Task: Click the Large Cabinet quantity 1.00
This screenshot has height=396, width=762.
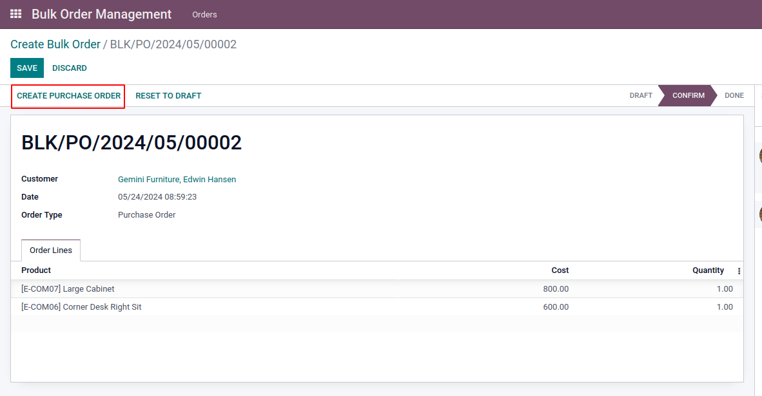Action: [x=725, y=288]
